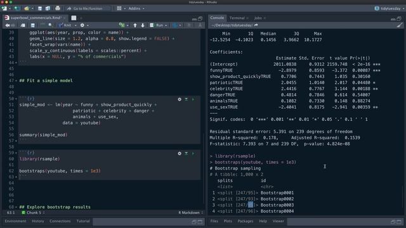The width and height of the screenshot is (406, 228).
Task: Open the Connections tab
Action: click(x=60, y=221)
